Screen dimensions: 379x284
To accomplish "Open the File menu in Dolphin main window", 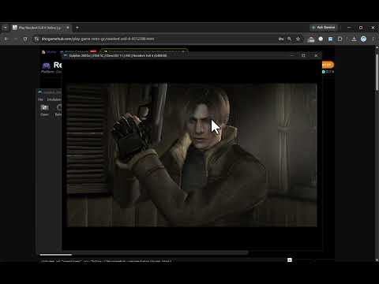I will click(40, 99).
